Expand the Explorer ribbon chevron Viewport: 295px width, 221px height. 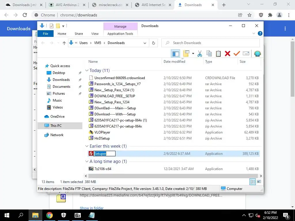[x=254, y=33]
